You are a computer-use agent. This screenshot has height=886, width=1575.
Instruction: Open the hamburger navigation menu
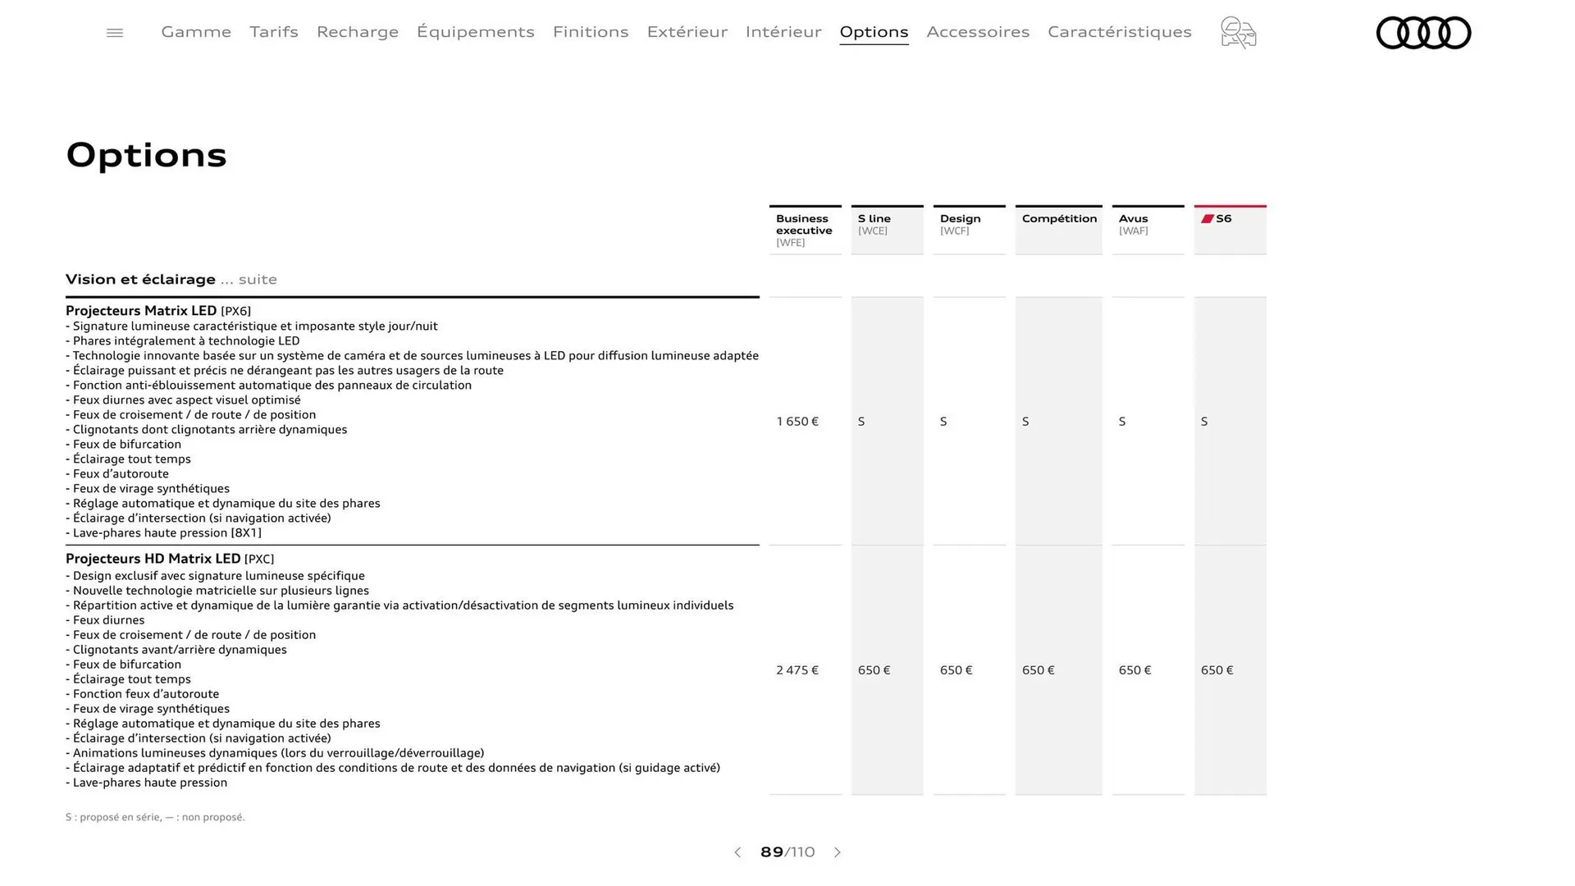pyautogui.click(x=115, y=32)
